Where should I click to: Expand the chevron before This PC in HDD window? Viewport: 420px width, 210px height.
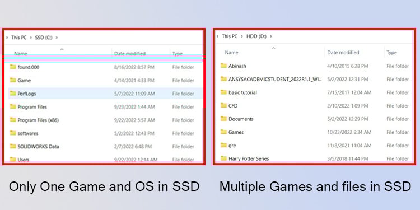218,36
